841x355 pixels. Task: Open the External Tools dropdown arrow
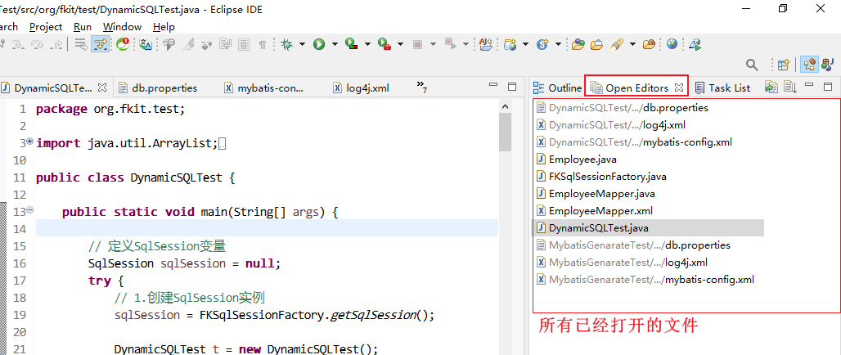point(400,44)
